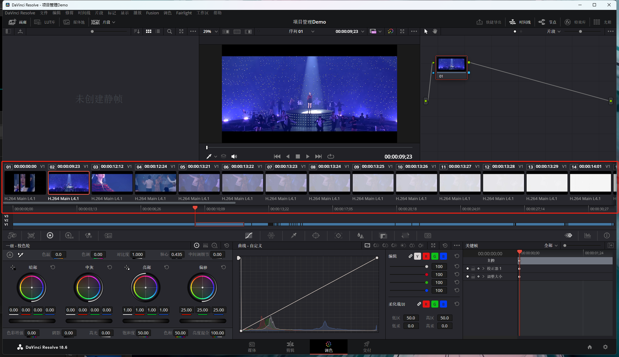Open the Keyframes panel icon
619x357 pixels.
568,235
